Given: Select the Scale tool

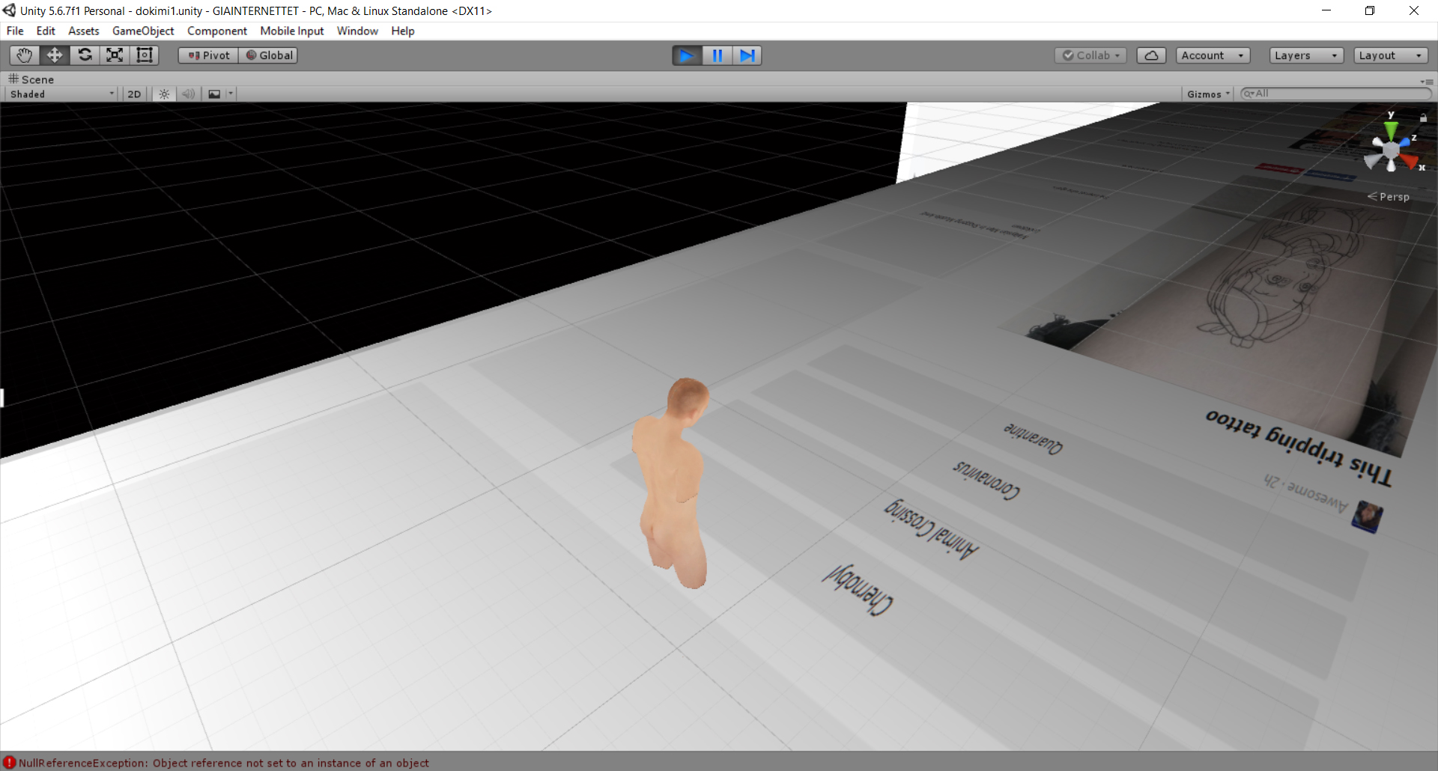Looking at the screenshot, I should [x=115, y=55].
